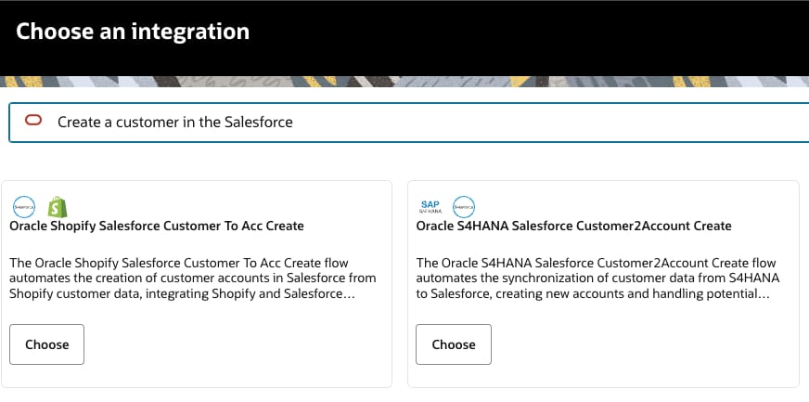This screenshot has height=402, width=809.
Task: Click the word "Salesforce" in the search query
Action: (x=259, y=122)
